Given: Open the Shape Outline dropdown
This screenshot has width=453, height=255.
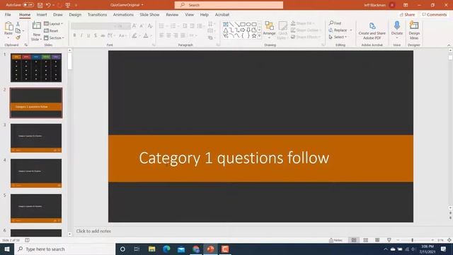Looking at the screenshot, I should point(306,30).
